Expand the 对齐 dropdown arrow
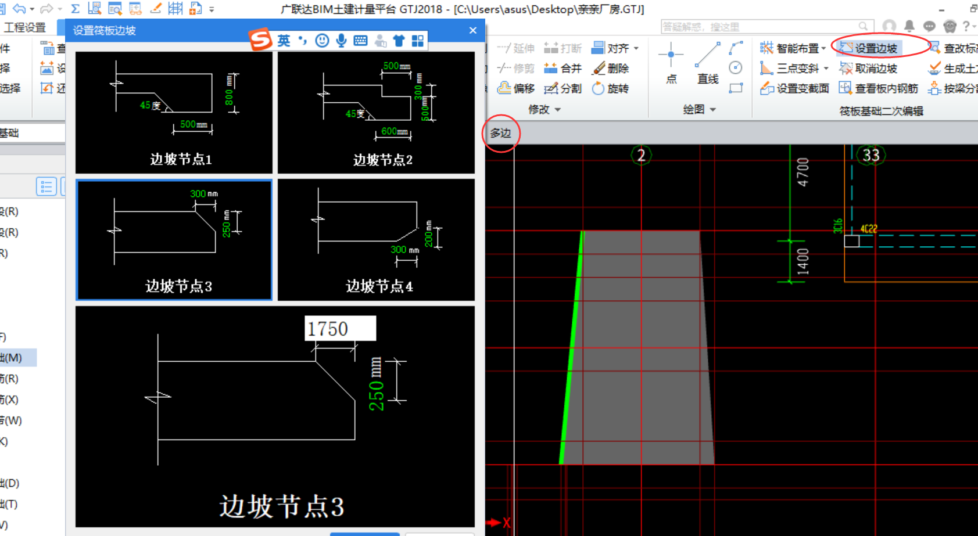Screen dimensions: 978x536 [x=636, y=48]
